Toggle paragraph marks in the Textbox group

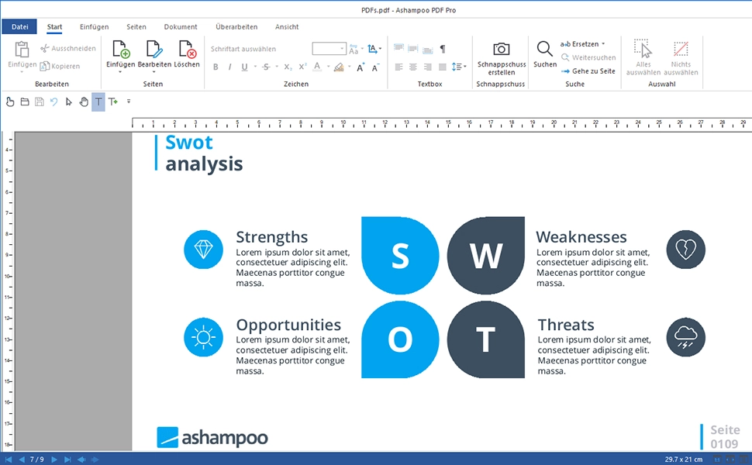tap(443, 49)
